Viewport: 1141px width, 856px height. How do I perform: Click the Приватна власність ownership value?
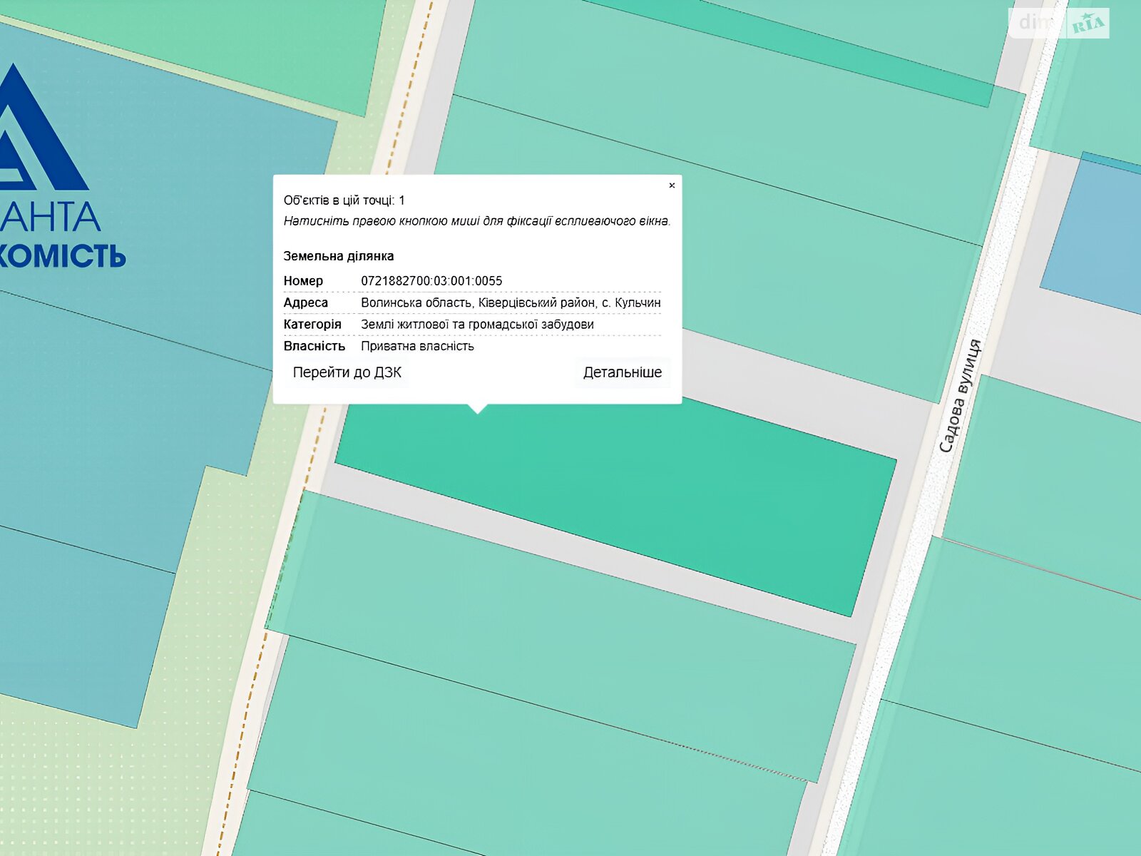[x=417, y=346]
